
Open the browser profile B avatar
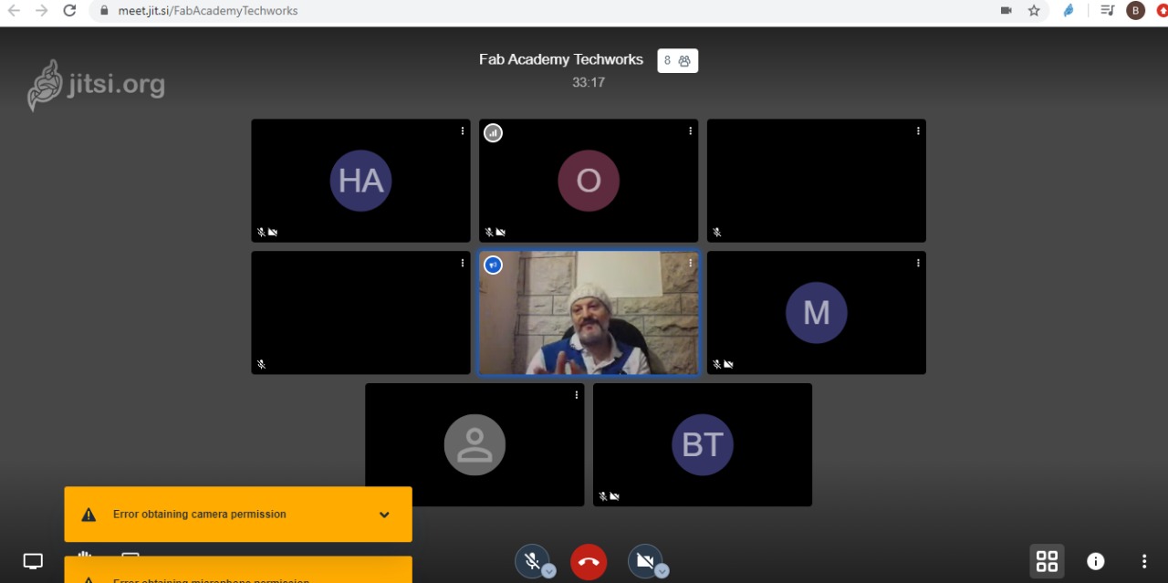click(x=1136, y=11)
